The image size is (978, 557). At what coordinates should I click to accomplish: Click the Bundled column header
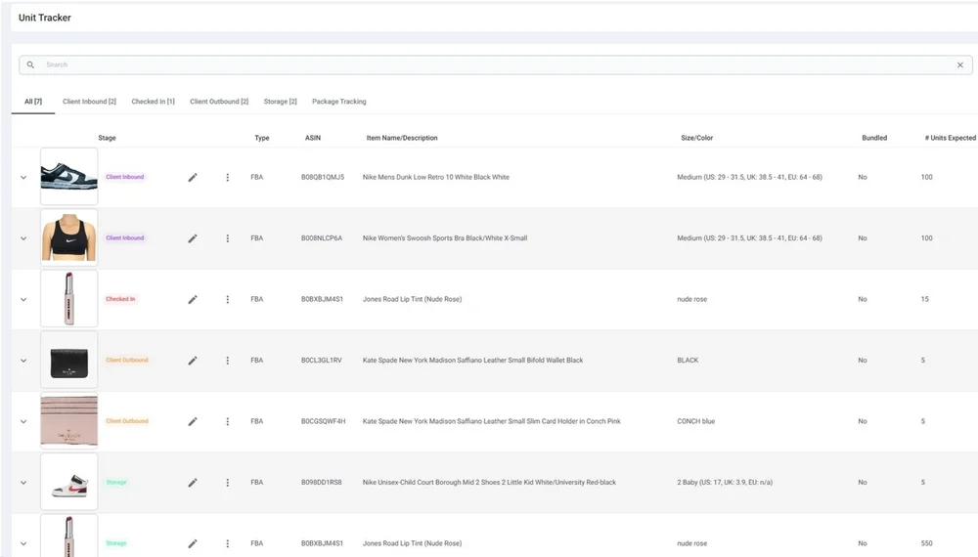pos(874,138)
